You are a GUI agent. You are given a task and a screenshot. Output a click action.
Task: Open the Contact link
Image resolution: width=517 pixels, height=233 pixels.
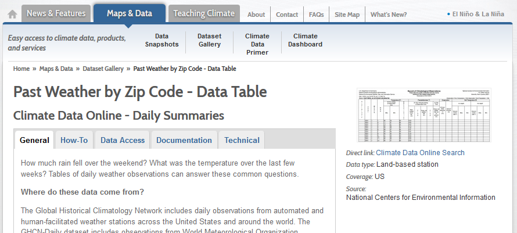pos(287,15)
